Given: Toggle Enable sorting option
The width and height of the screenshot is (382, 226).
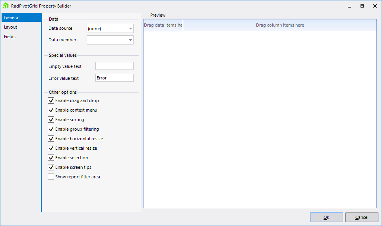Looking at the screenshot, I should 51,120.
